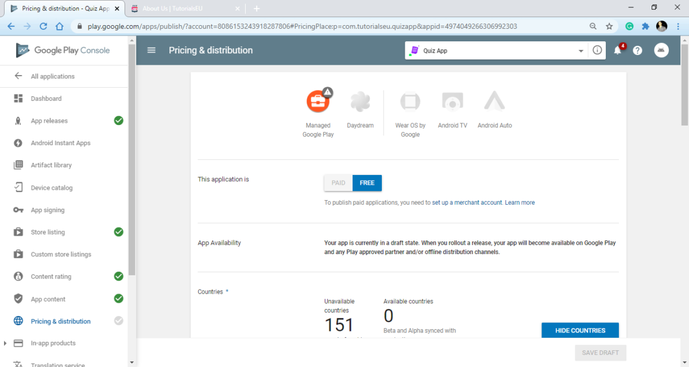Click the HIDE COUNTRIES button
This screenshot has width=689, height=367.
(580, 331)
